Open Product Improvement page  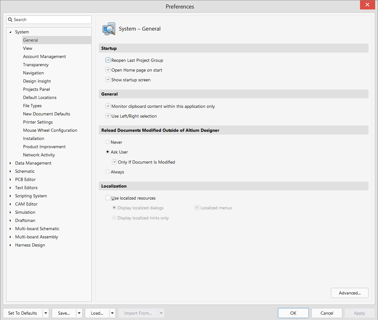coord(44,147)
